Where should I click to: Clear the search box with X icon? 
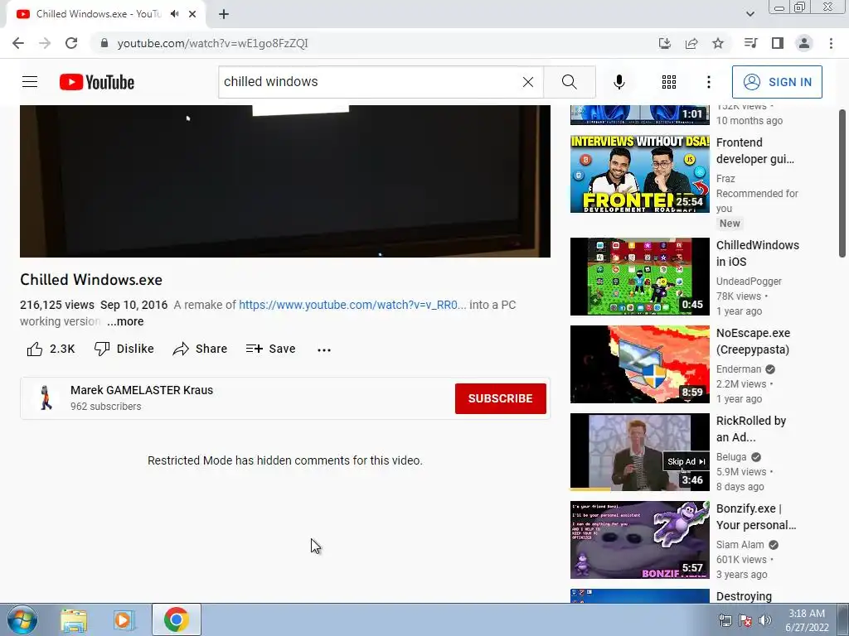528,82
